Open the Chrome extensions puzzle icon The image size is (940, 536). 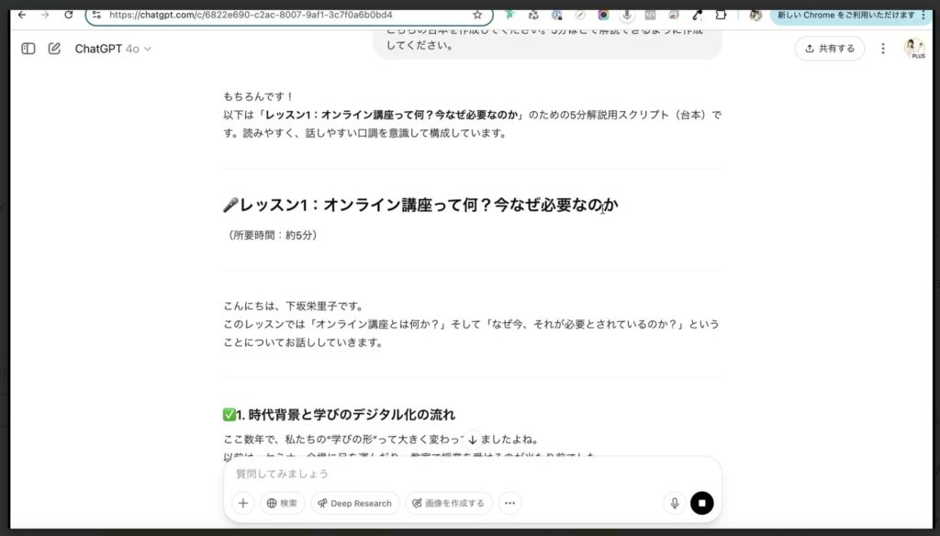tap(721, 15)
